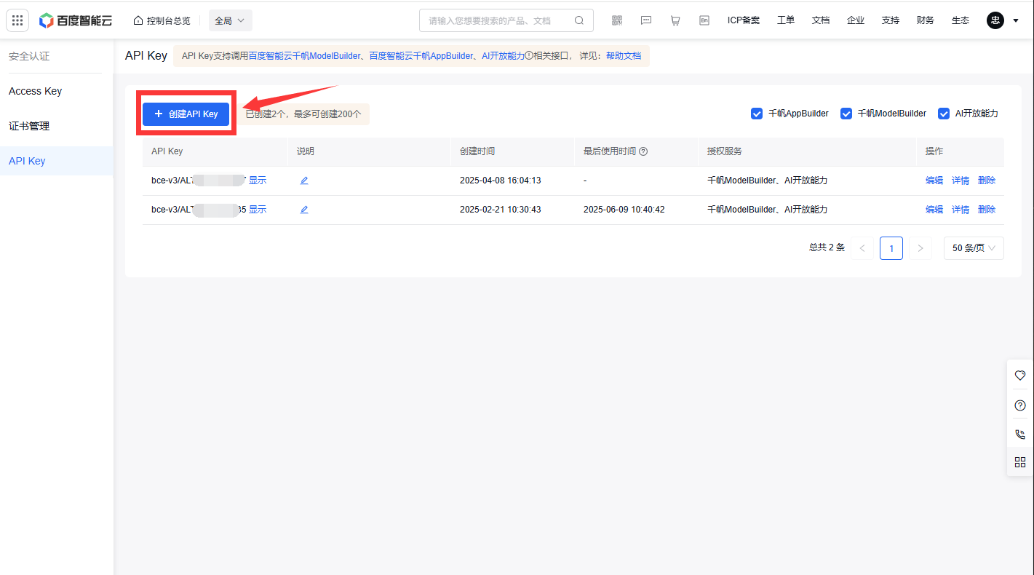Open 工单 in top navigation
Screen dimensions: 1034x575
786,20
